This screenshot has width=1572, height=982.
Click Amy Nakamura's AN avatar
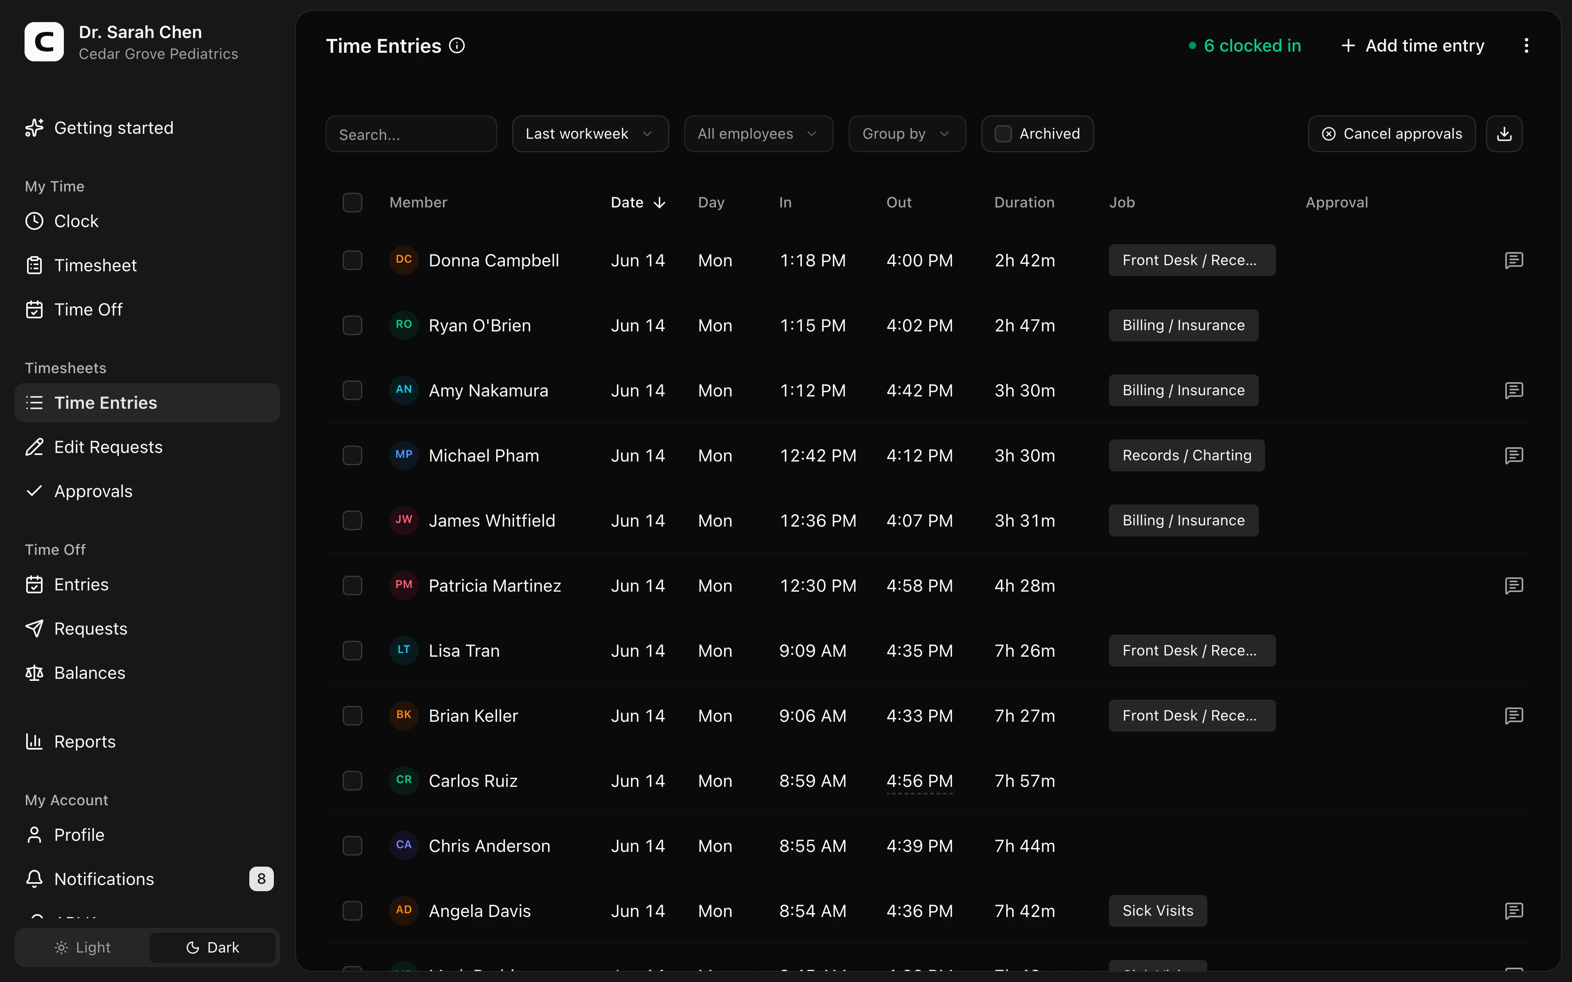(403, 390)
